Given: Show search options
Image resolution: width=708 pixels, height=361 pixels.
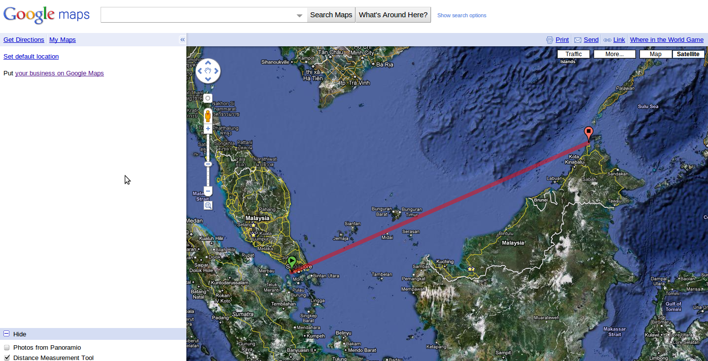Looking at the screenshot, I should click(x=461, y=15).
